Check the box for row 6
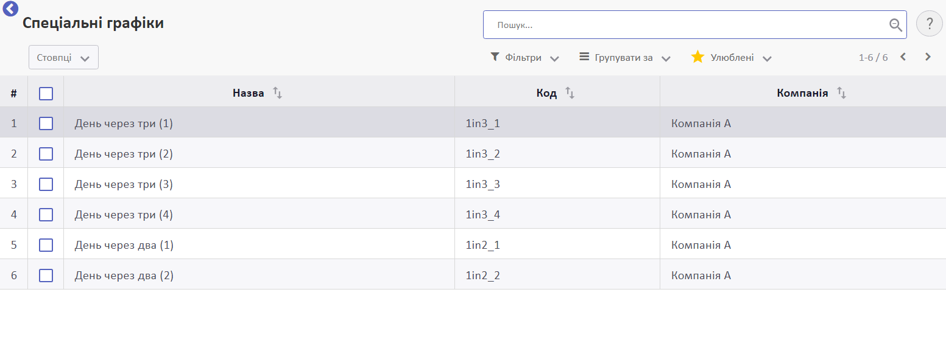This screenshot has width=946, height=354. (x=46, y=276)
